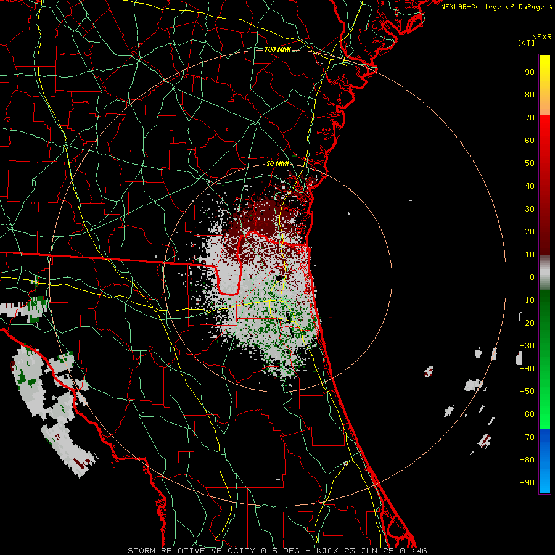Click the positive 80 scale value
This screenshot has height=555, width=555.
(x=530, y=94)
